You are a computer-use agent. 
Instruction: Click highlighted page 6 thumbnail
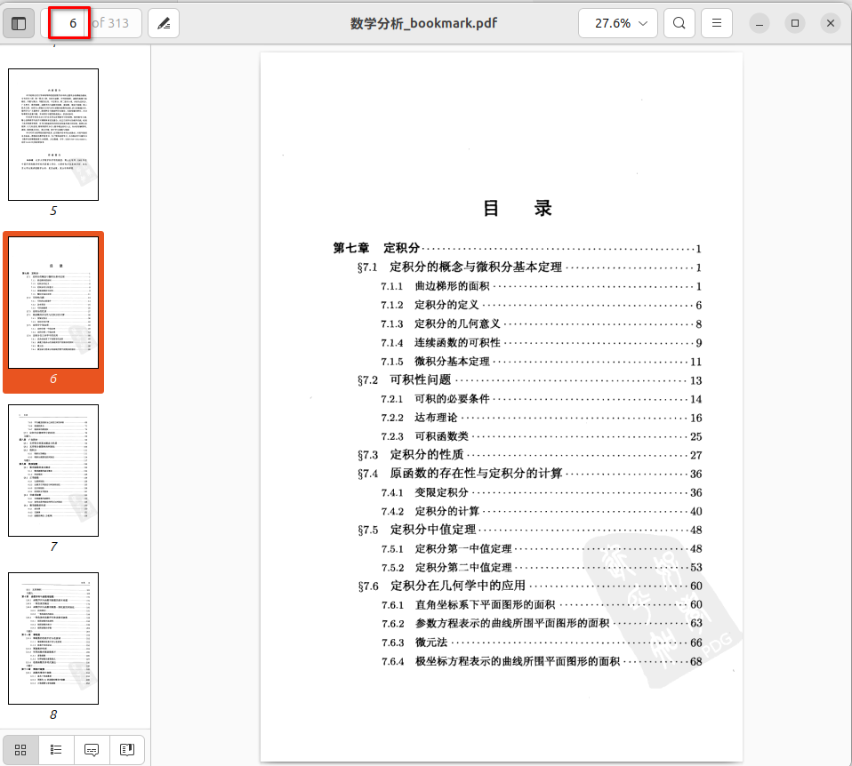(x=53, y=303)
